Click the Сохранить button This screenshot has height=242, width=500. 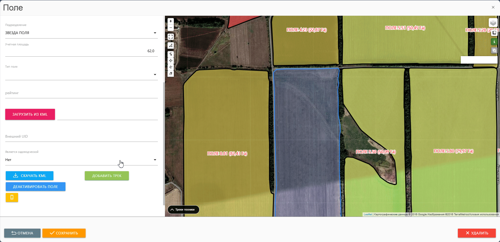tap(64, 233)
